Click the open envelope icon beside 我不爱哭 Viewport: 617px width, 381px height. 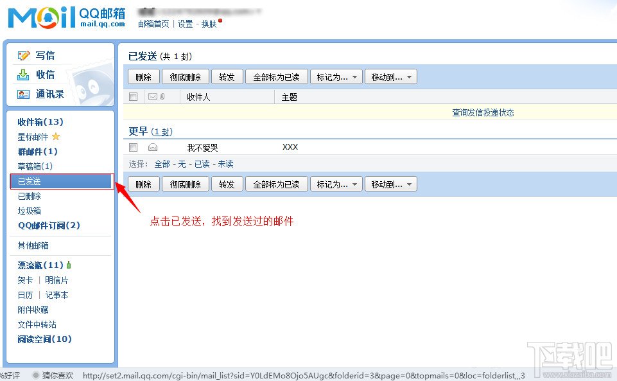pos(152,146)
